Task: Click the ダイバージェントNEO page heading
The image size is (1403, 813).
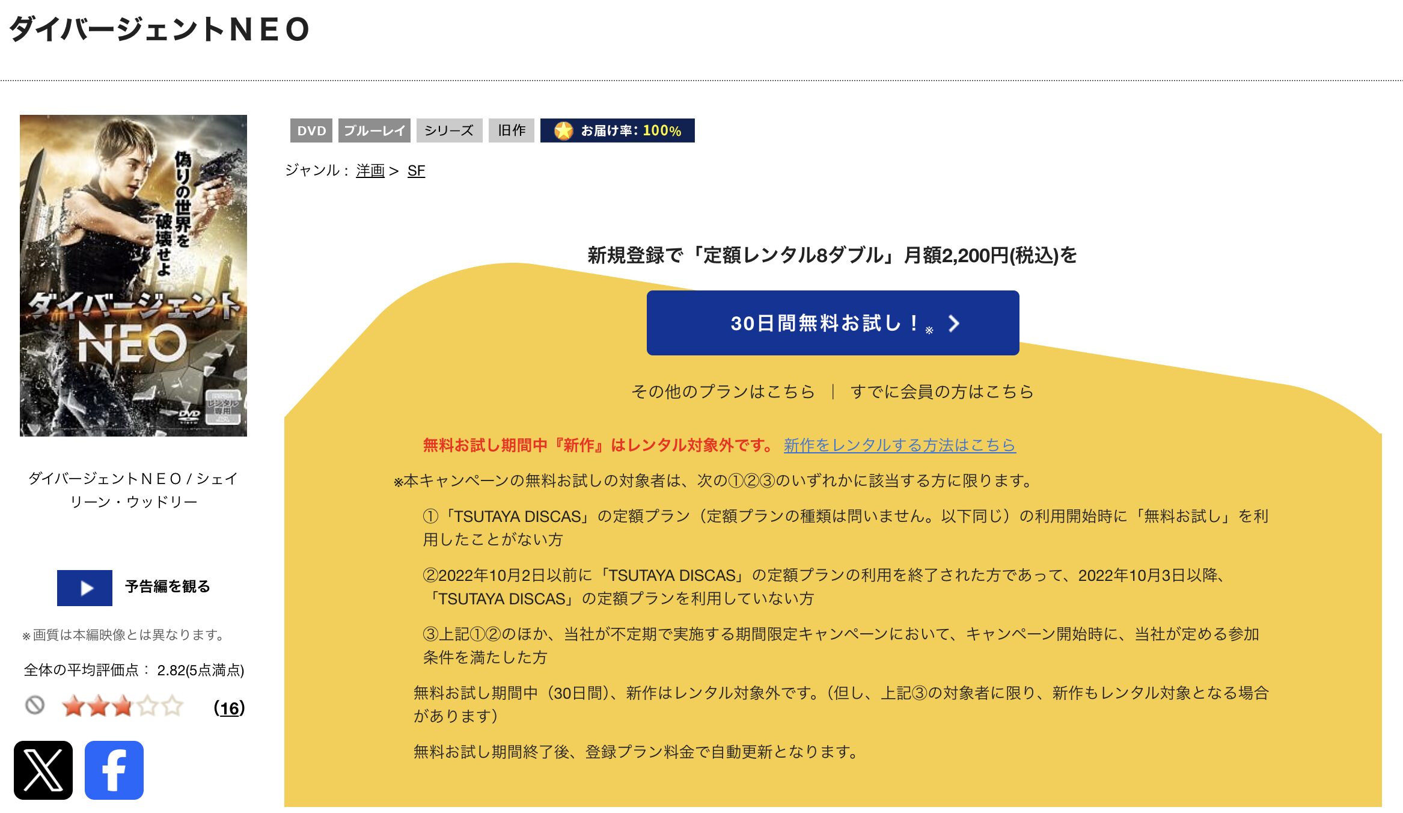Action: tap(159, 29)
